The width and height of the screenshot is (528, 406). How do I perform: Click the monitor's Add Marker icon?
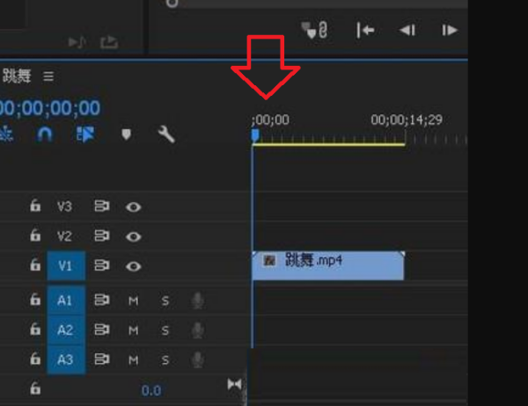(x=310, y=31)
